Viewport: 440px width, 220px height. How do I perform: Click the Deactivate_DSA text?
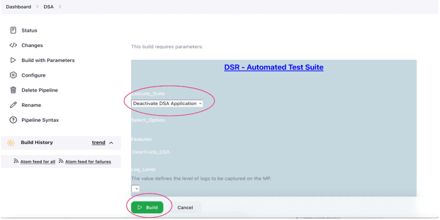point(151,152)
